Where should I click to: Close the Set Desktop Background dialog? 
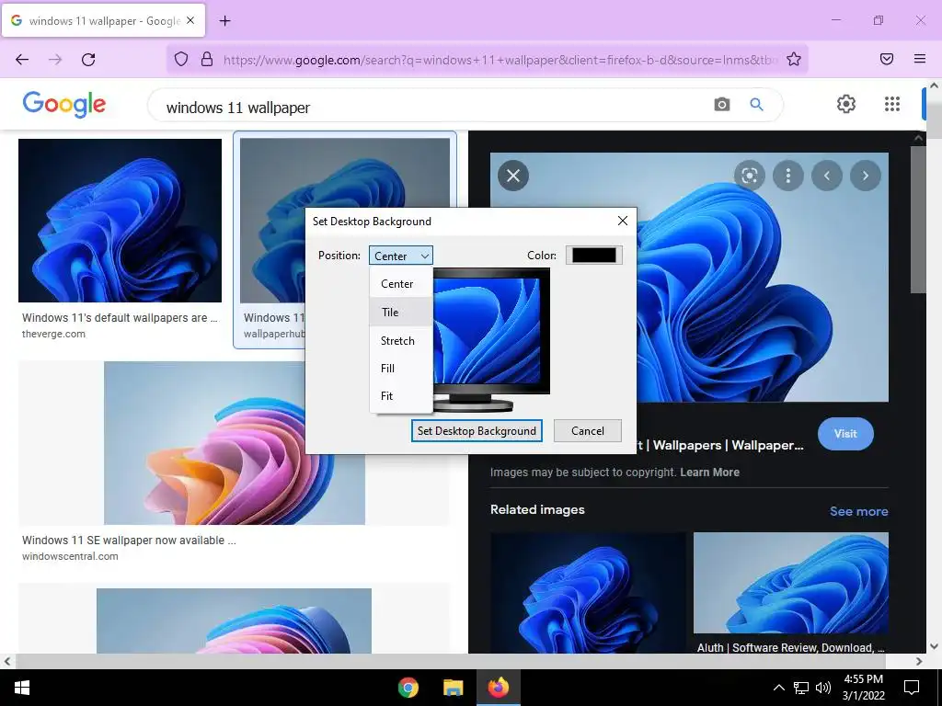pyautogui.click(x=623, y=221)
